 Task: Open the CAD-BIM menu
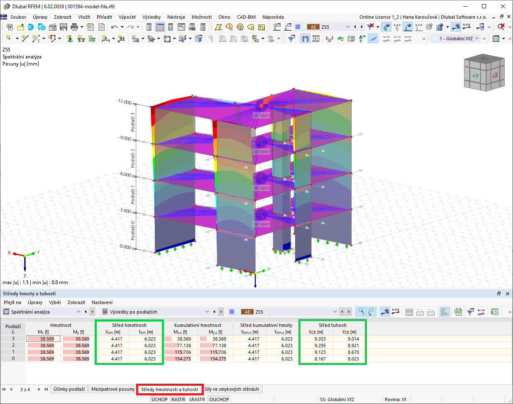(246, 17)
